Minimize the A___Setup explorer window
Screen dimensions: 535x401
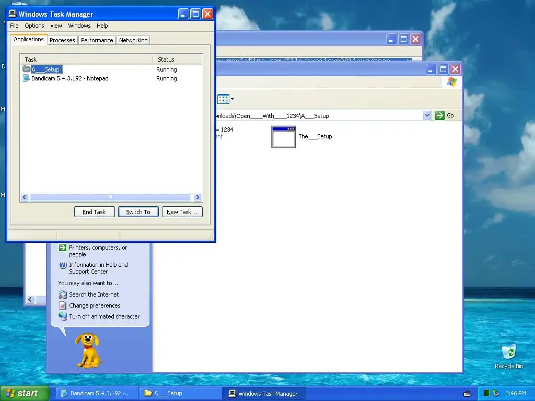431,69
